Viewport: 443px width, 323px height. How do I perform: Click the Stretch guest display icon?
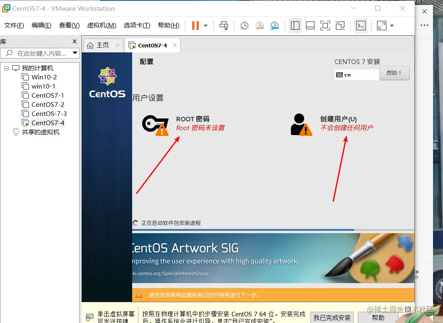pyautogui.click(x=381, y=26)
